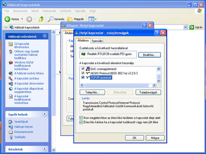The width and height of the screenshot is (206, 154).
Task: Click task pane scroll down arrow
Action: coord(54,150)
